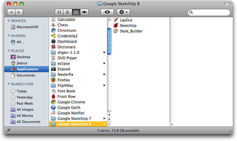237x141 pixels.
Task: Show files from Yesterday
Action: [22, 97]
